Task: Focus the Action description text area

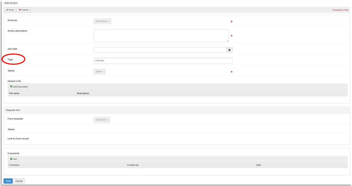Action: 161,36
